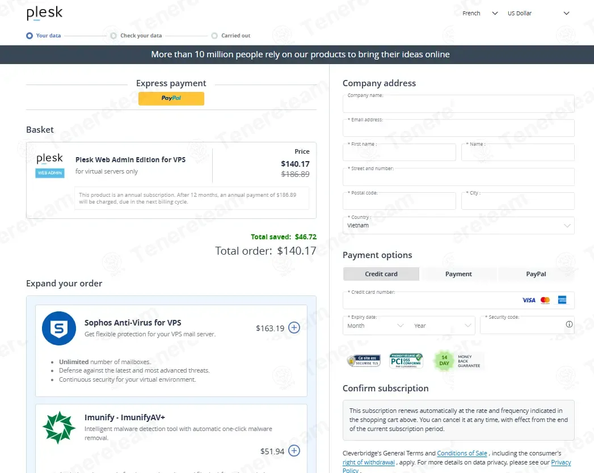Screen dimensions: 594x473
Task: Open the Country dropdown showing Vietnam
Action: point(458,225)
